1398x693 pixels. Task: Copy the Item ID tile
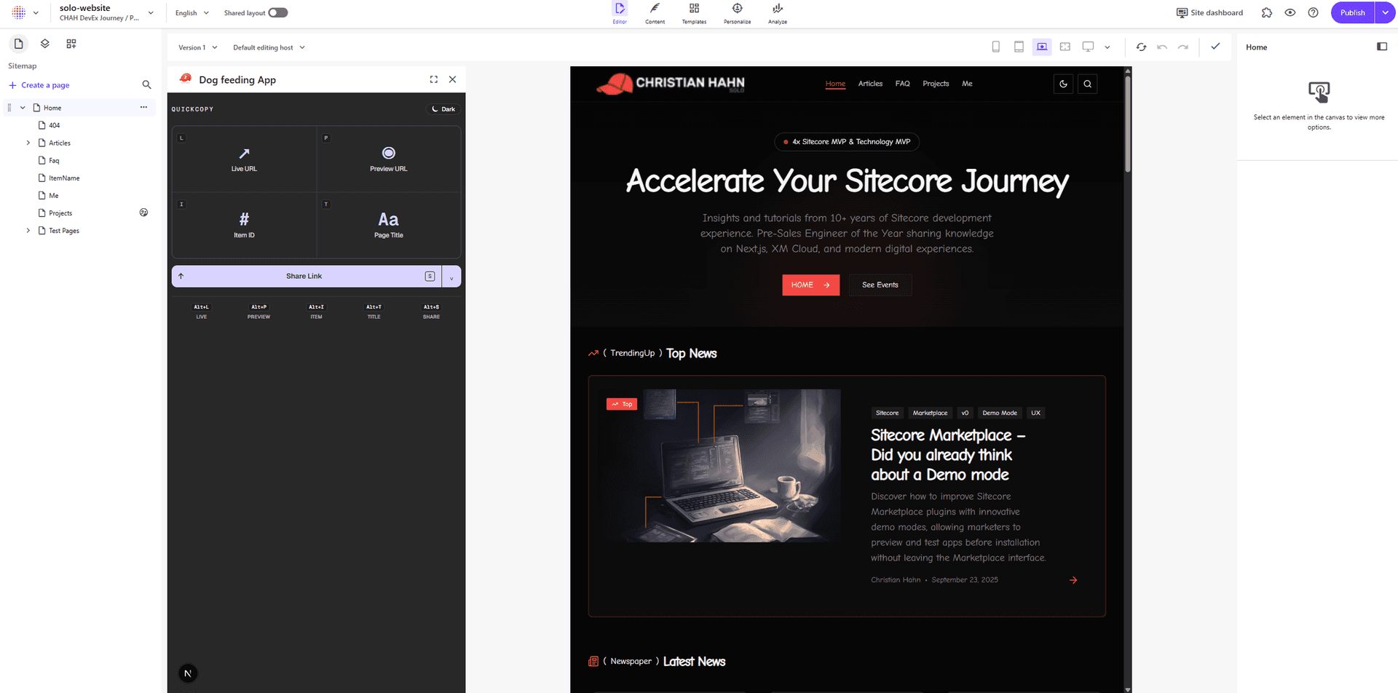click(244, 225)
